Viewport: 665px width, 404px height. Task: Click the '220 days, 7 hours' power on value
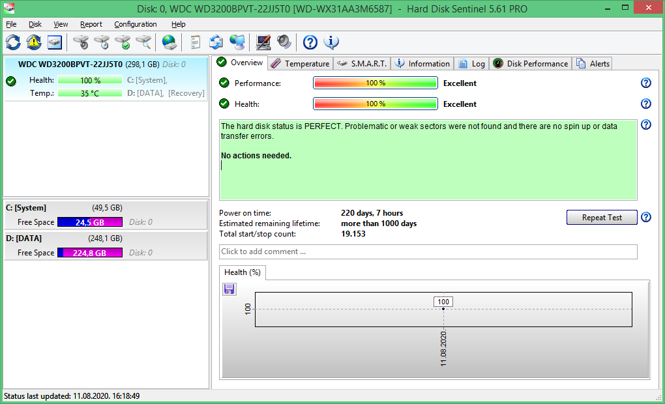pyautogui.click(x=372, y=213)
